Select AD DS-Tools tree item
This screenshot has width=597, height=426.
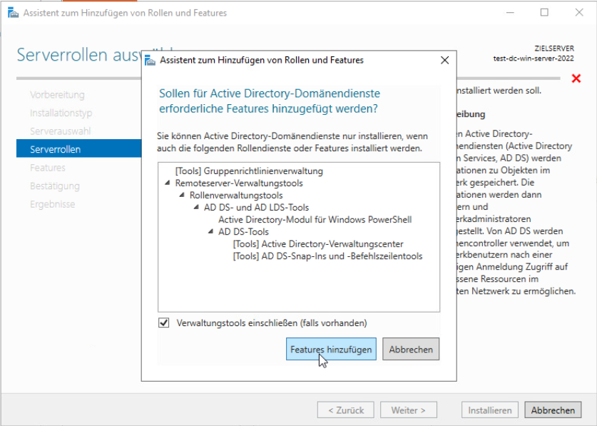point(243,232)
